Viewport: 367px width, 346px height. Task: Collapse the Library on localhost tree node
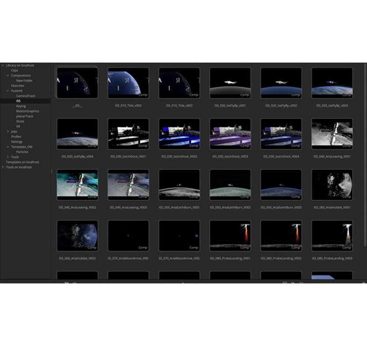click(x=3, y=66)
